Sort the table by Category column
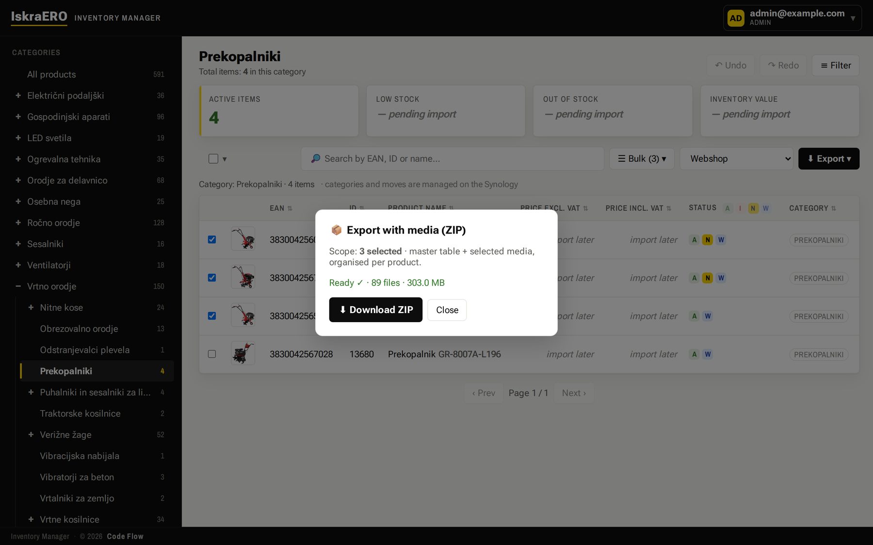This screenshot has height=545, width=873. coord(812,208)
